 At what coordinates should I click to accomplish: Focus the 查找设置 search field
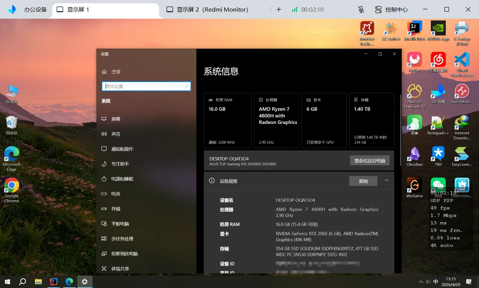(x=146, y=86)
